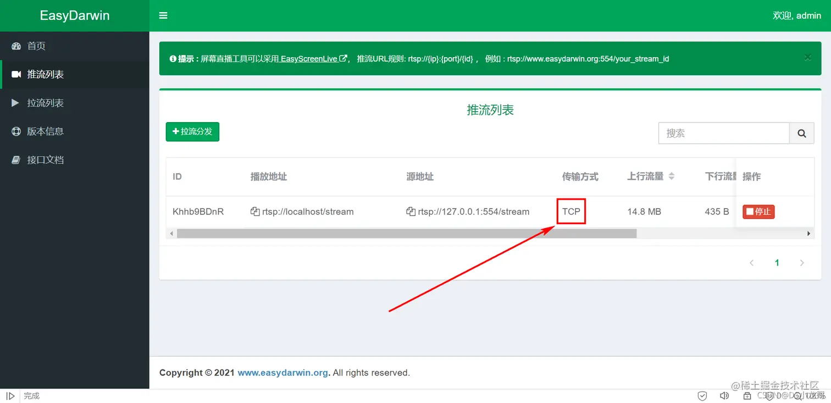This screenshot has height=403, width=831.
Task: Select page 1 in pagination
Action: pos(777,263)
